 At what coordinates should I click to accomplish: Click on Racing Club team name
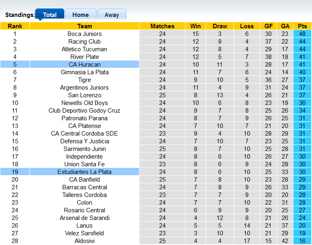(84, 42)
